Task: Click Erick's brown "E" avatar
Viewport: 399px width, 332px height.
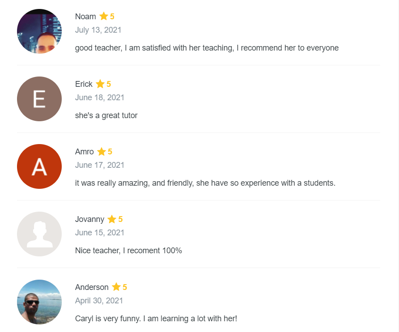Action: pos(39,99)
